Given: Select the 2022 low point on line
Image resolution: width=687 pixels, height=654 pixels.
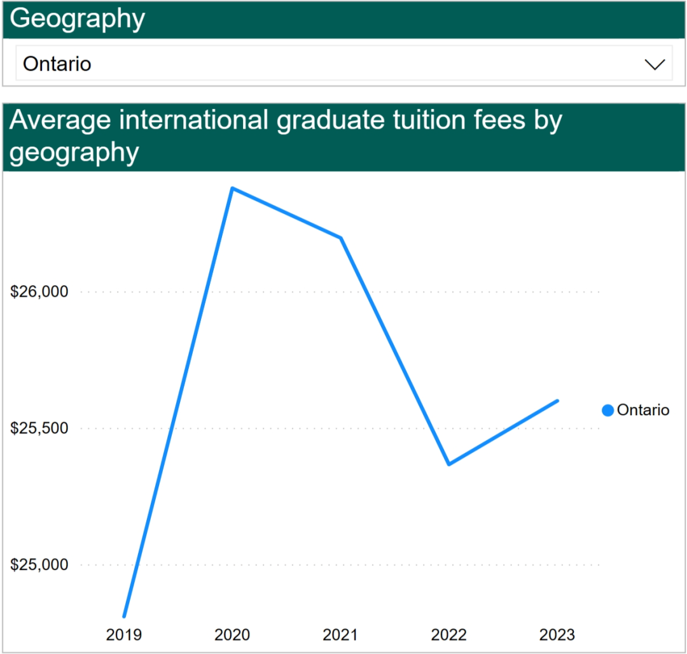Looking at the screenshot, I should pyautogui.click(x=449, y=464).
